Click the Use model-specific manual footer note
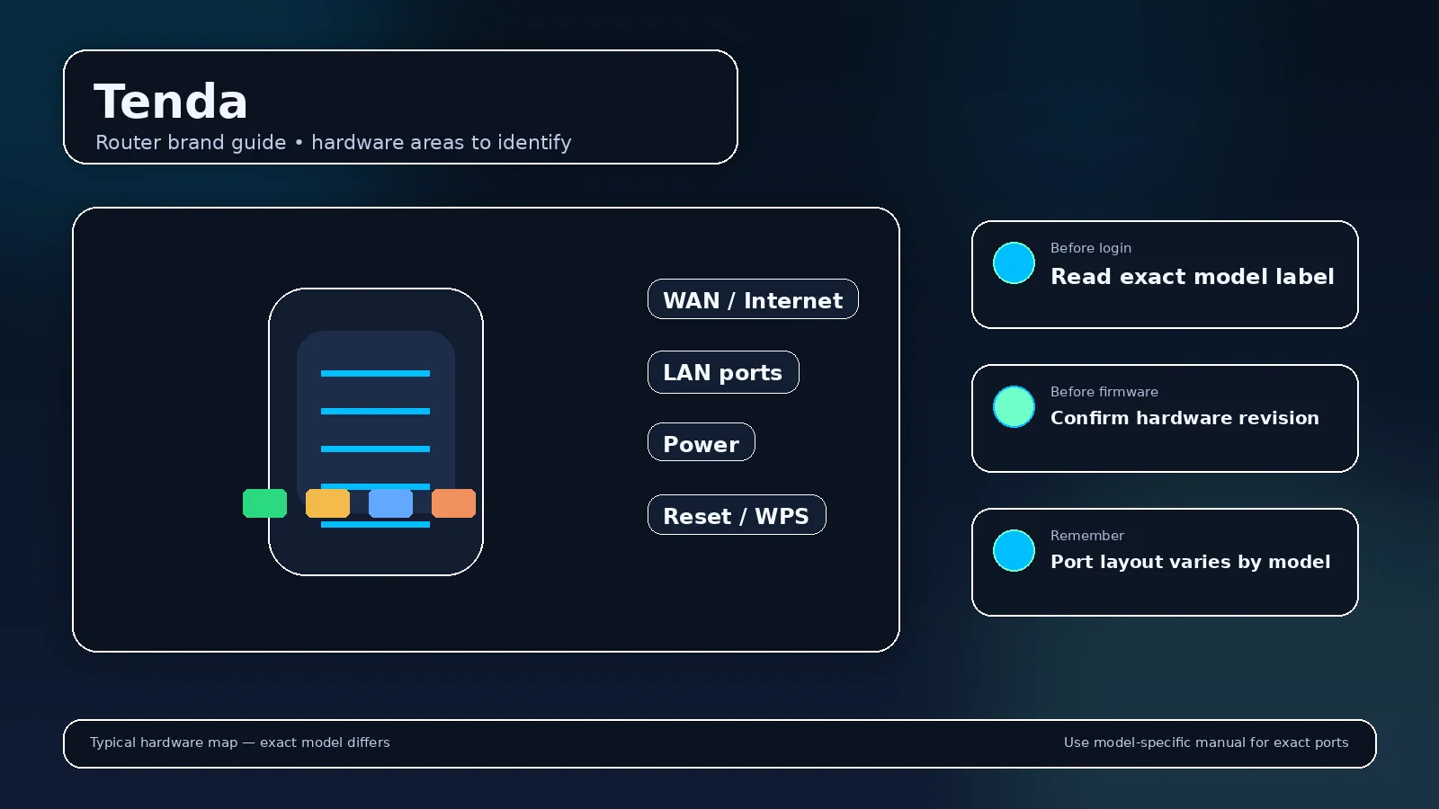Image resolution: width=1439 pixels, height=809 pixels. [1206, 742]
